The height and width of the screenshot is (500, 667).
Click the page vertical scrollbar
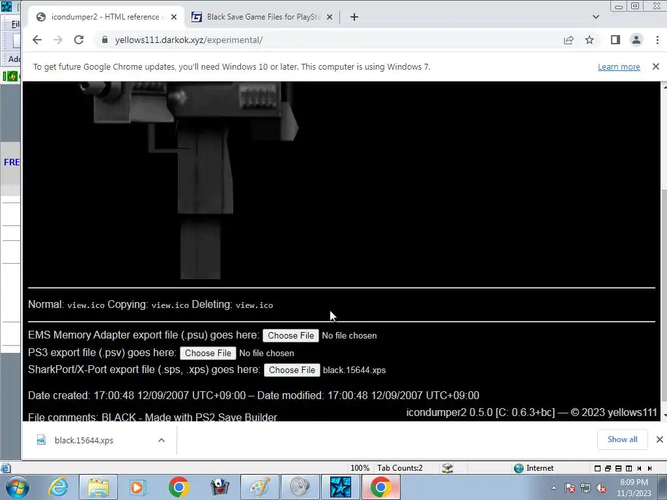click(664, 251)
